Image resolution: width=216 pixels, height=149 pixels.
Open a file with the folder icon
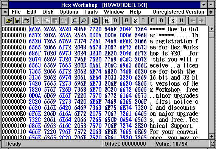tap(9, 21)
